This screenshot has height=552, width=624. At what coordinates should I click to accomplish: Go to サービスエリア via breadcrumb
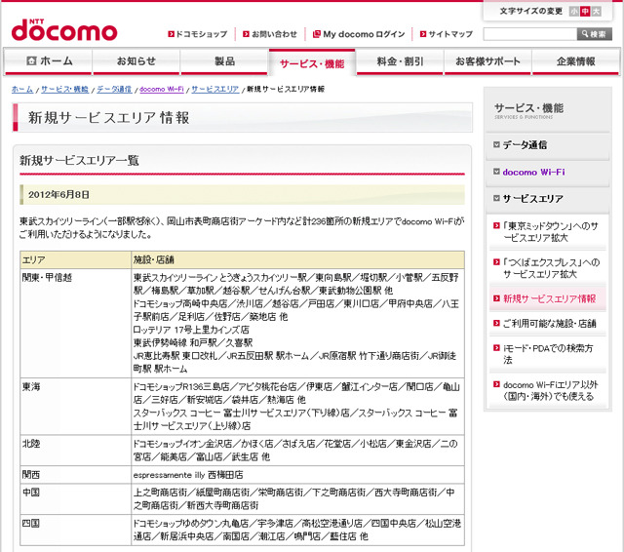[215, 89]
